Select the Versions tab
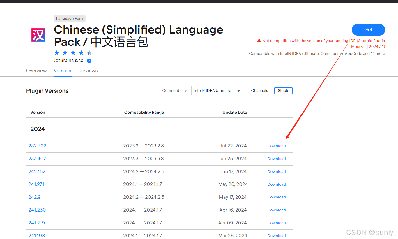This screenshot has height=239, width=398. (x=63, y=71)
